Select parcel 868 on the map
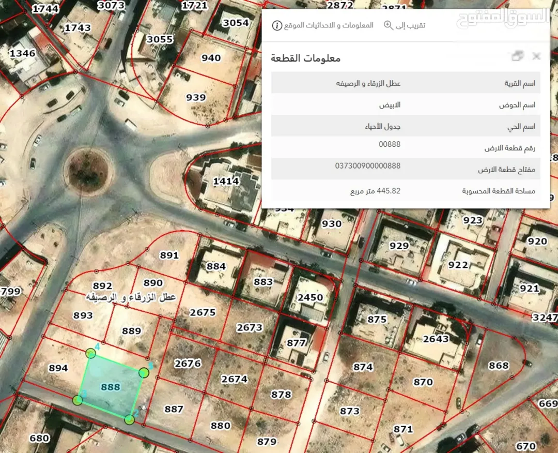Viewport: 558px width, 453px height. [499, 365]
